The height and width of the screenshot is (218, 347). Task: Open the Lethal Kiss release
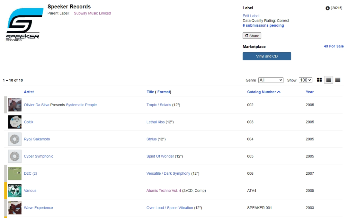coord(156,122)
